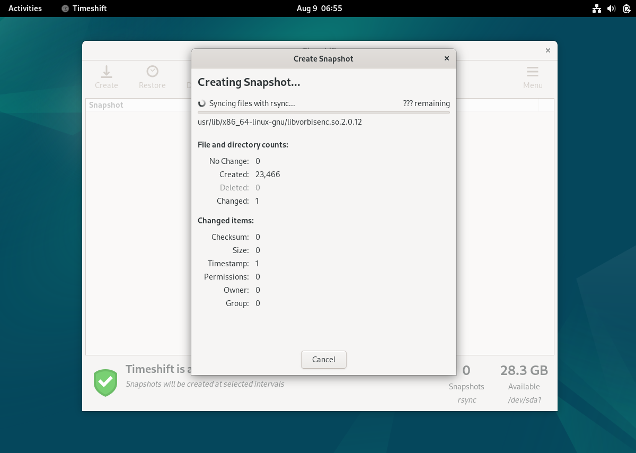The image size is (636, 453).
Task: Click the '28.3 GB' available space value
Action: click(524, 370)
